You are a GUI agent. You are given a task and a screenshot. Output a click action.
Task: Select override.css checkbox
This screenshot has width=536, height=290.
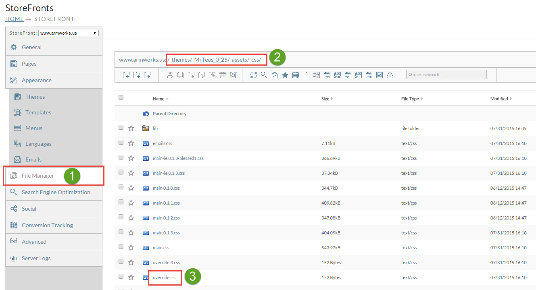pos(121,276)
